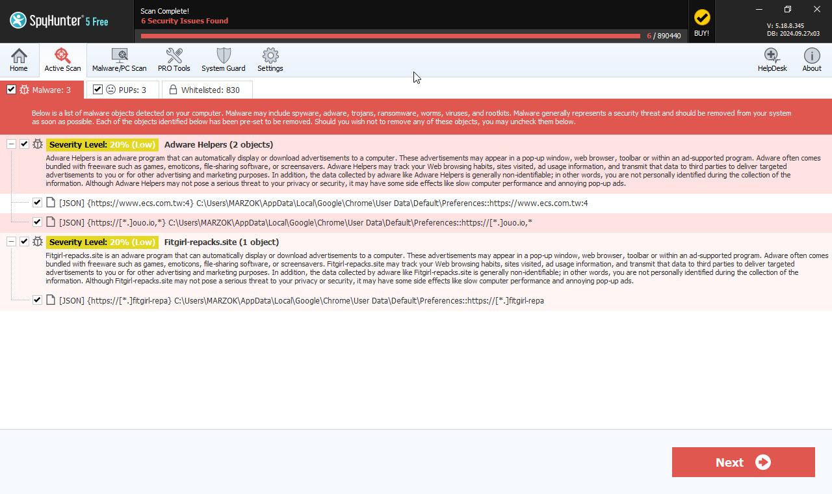Collapse the Adware Helpers group

[11, 144]
